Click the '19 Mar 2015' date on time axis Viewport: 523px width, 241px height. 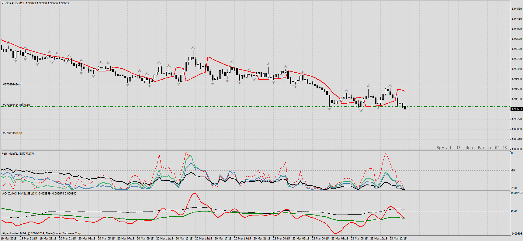(x=9, y=239)
